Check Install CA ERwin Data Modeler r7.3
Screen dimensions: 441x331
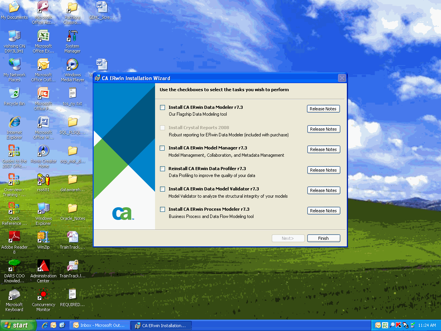(x=163, y=108)
